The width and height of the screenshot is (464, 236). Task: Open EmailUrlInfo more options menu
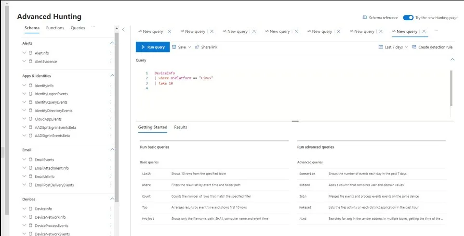click(110, 176)
